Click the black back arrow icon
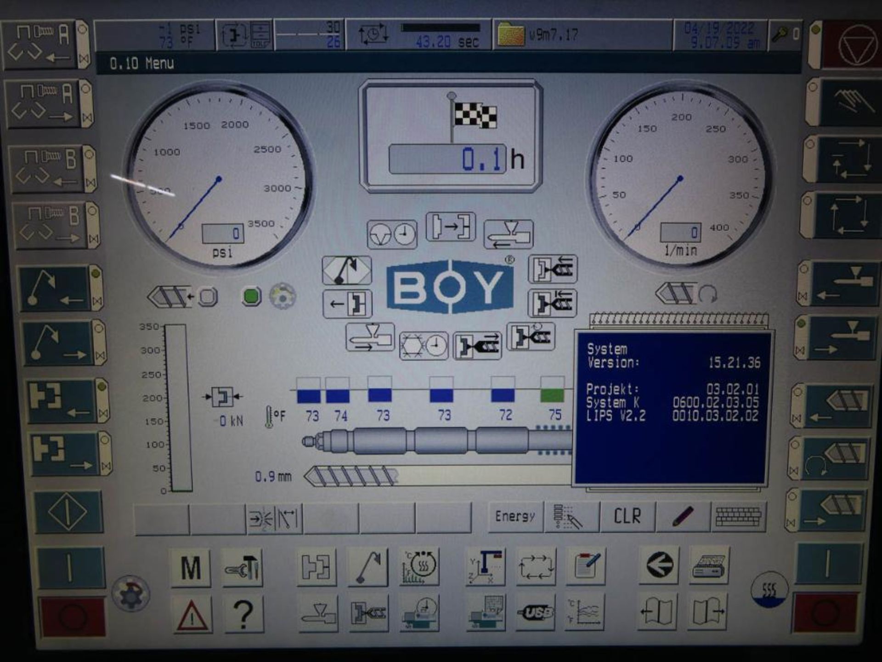The width and height of the screenshot is (882, 662). [660, 565]
